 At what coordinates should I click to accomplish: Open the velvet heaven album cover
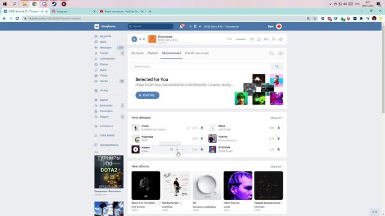coord(238,185)
